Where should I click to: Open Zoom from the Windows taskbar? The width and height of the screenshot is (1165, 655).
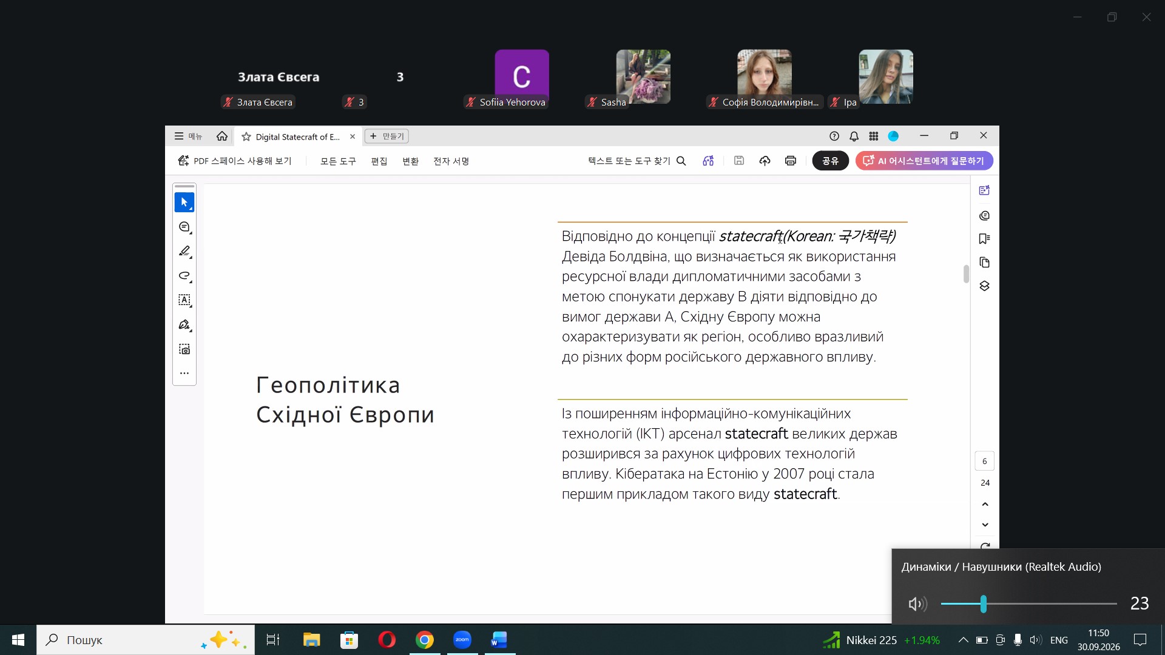point(462,640)
